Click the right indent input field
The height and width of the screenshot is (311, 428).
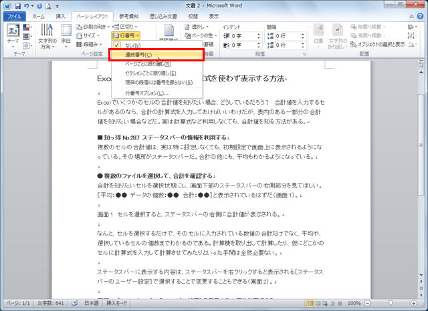tap(243, 45)
